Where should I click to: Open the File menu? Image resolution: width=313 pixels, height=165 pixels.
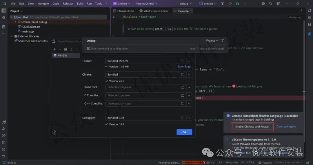point(13,3)
